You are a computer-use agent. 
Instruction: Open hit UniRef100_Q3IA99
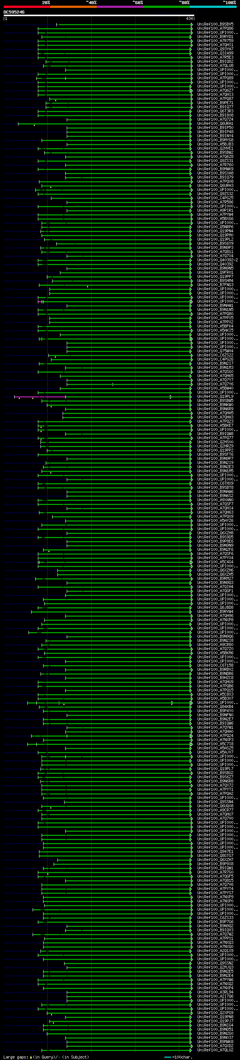[x=215, y=53]
